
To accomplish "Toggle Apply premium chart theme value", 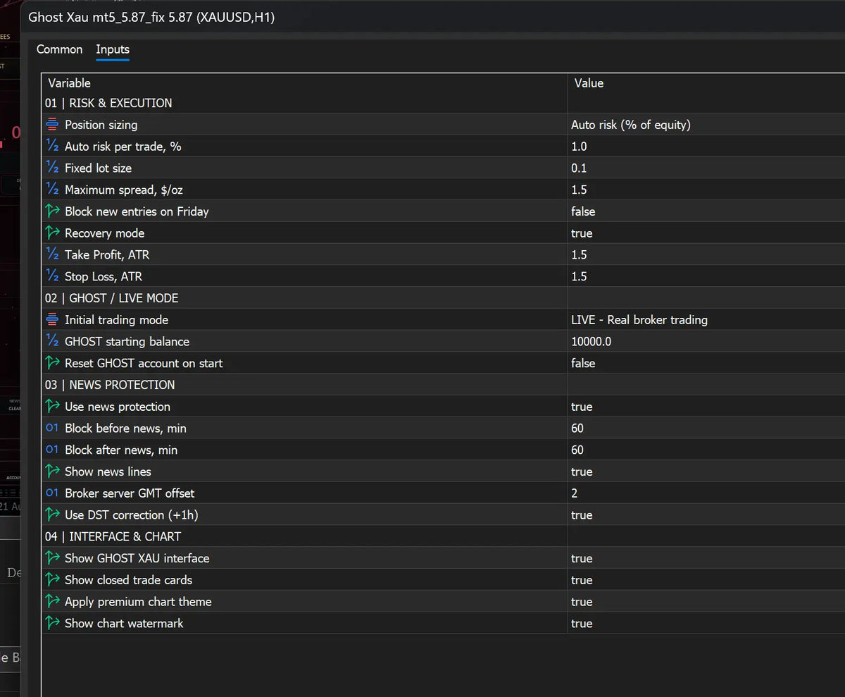I will point(706,602).
